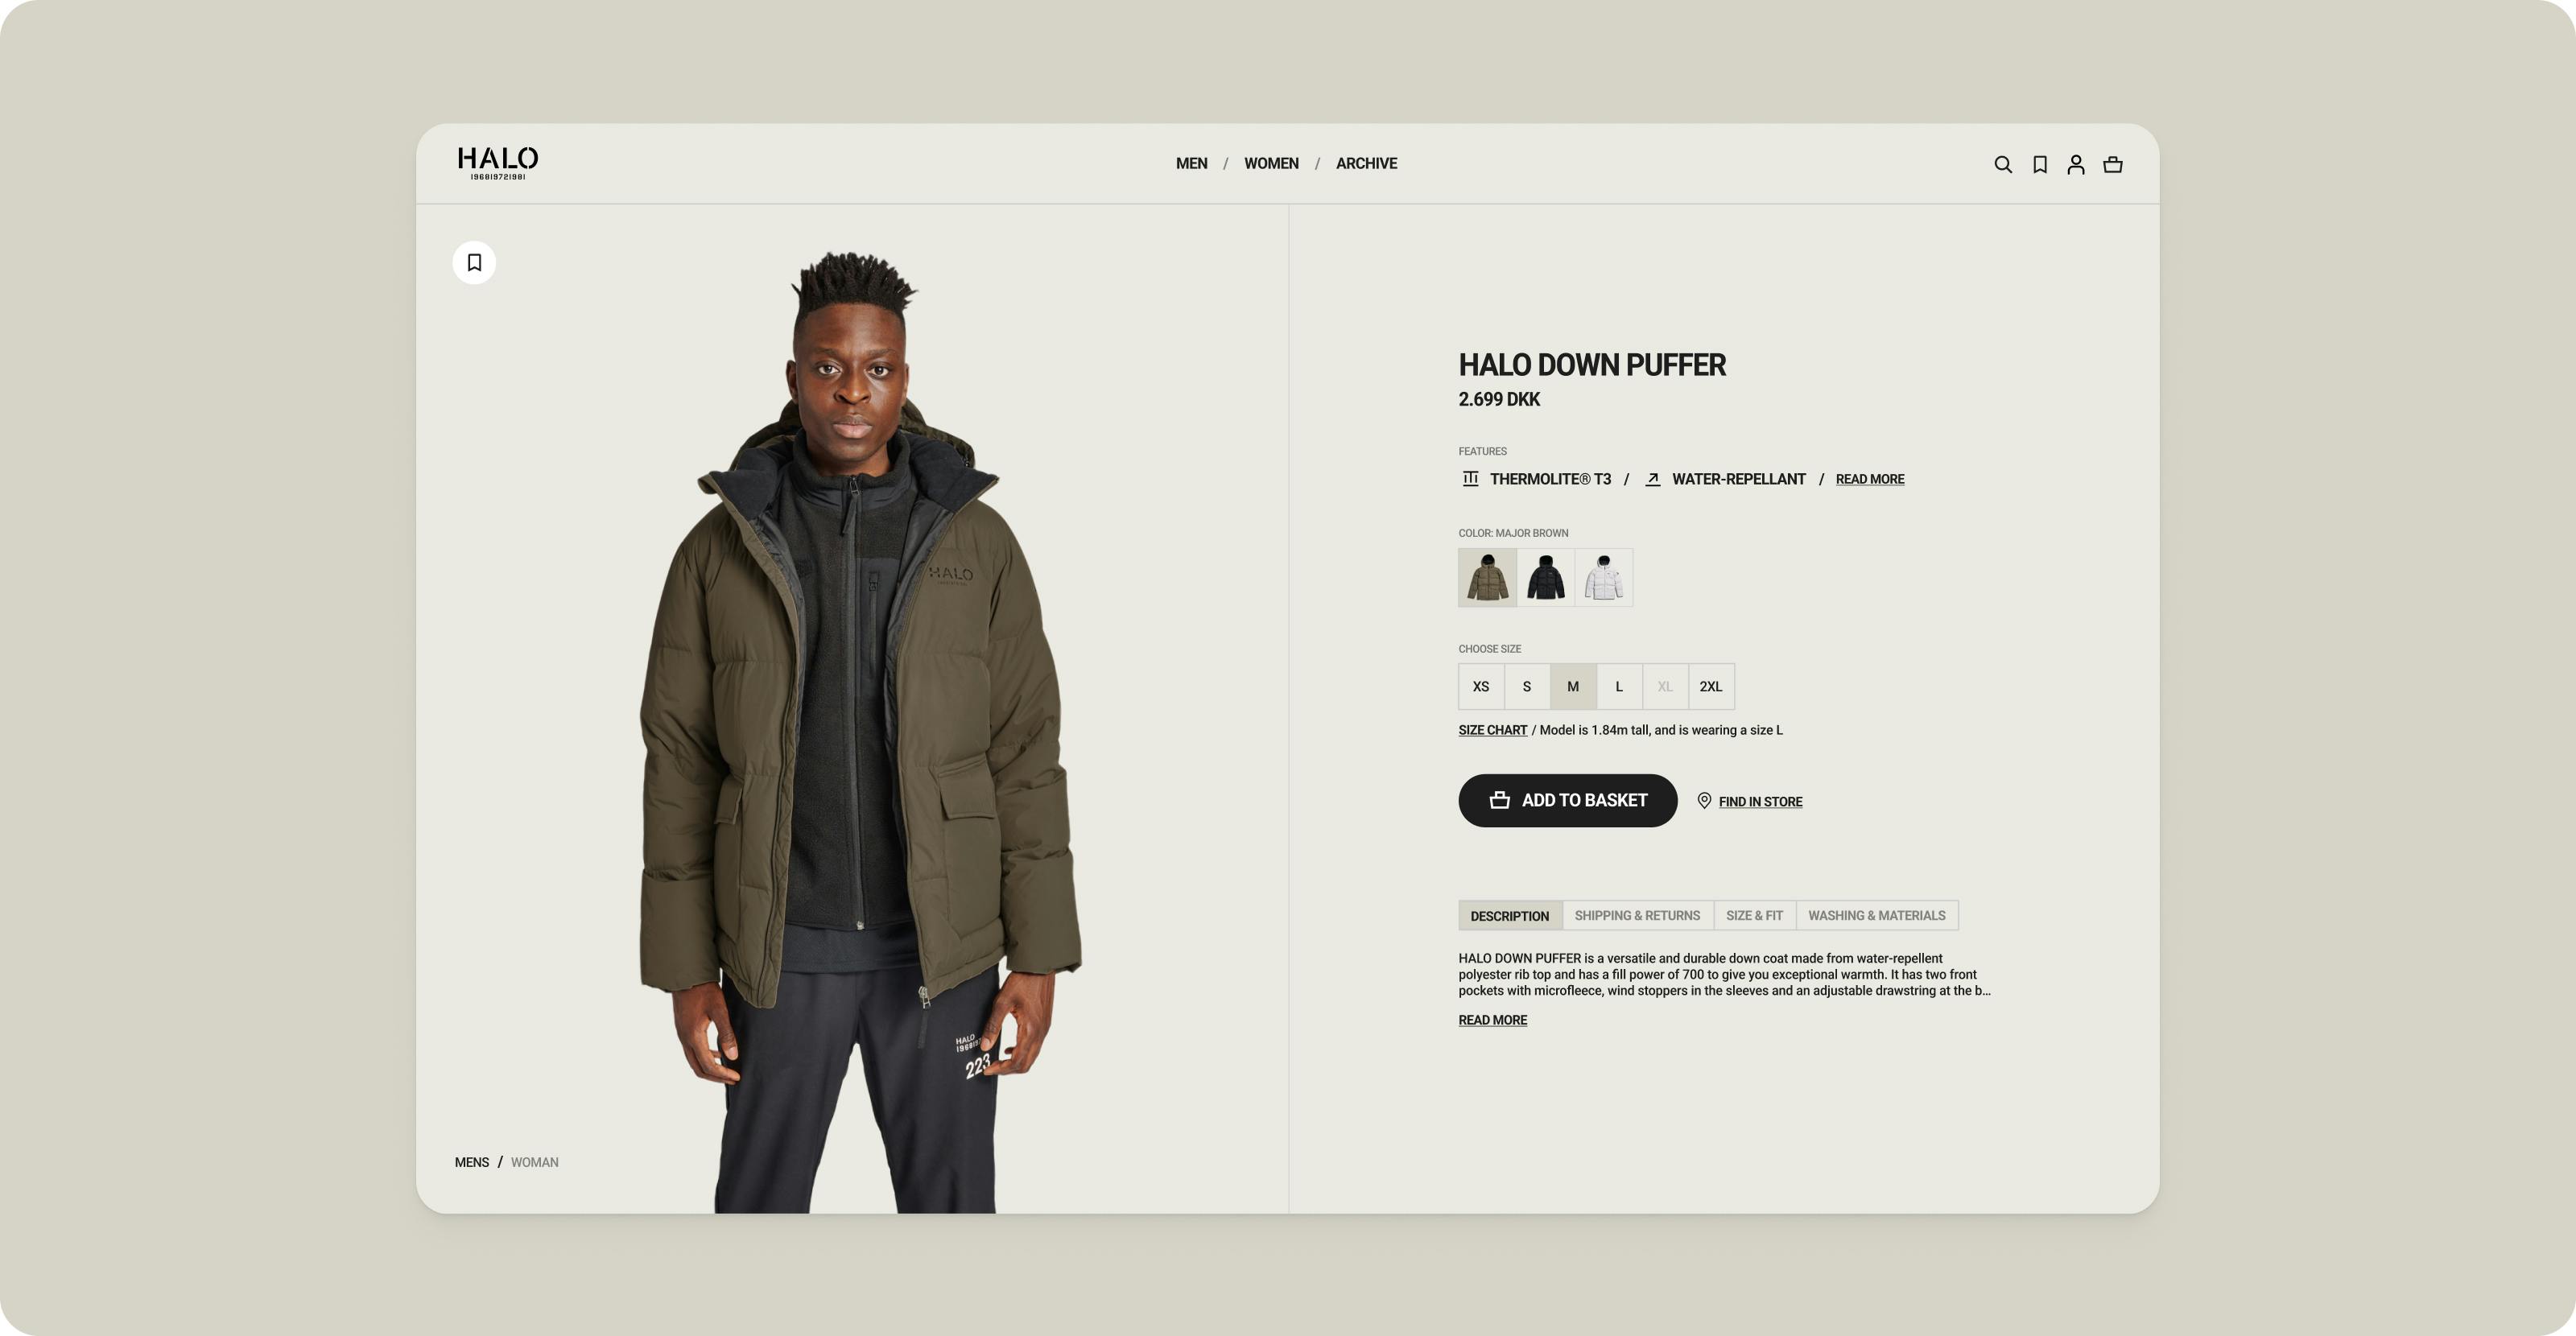Add to Basket

tap(1567, 801)
